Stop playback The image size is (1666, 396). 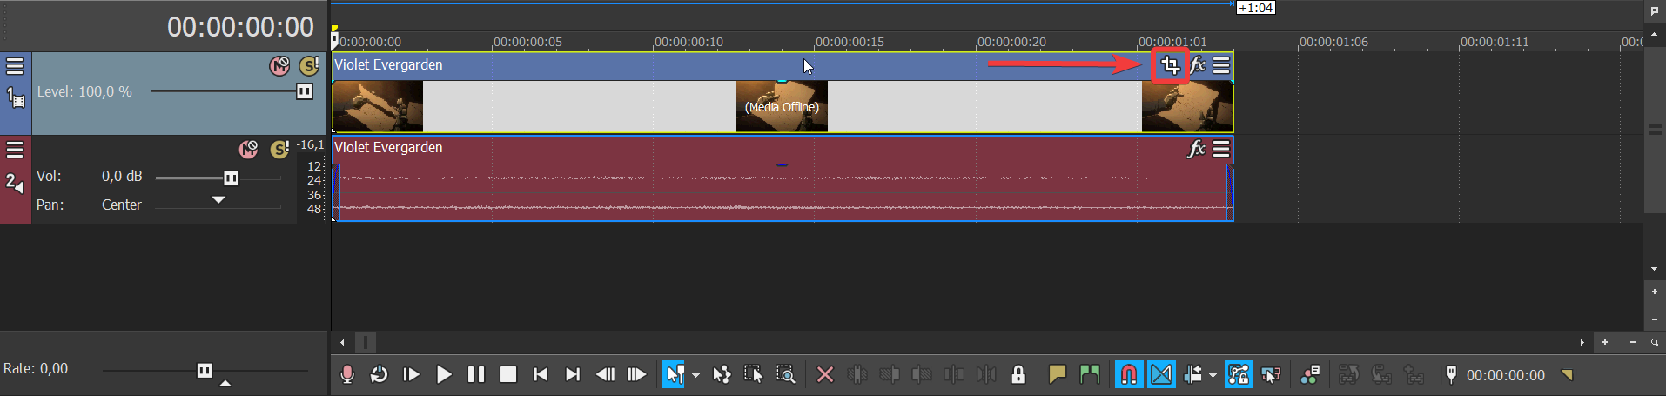point(508,374)
